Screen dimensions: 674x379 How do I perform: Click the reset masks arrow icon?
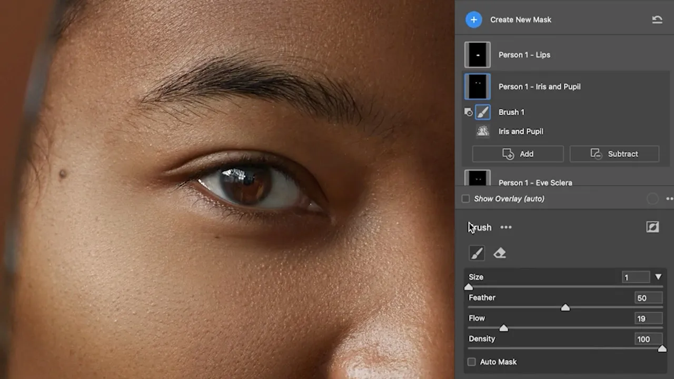pos(657,19)
